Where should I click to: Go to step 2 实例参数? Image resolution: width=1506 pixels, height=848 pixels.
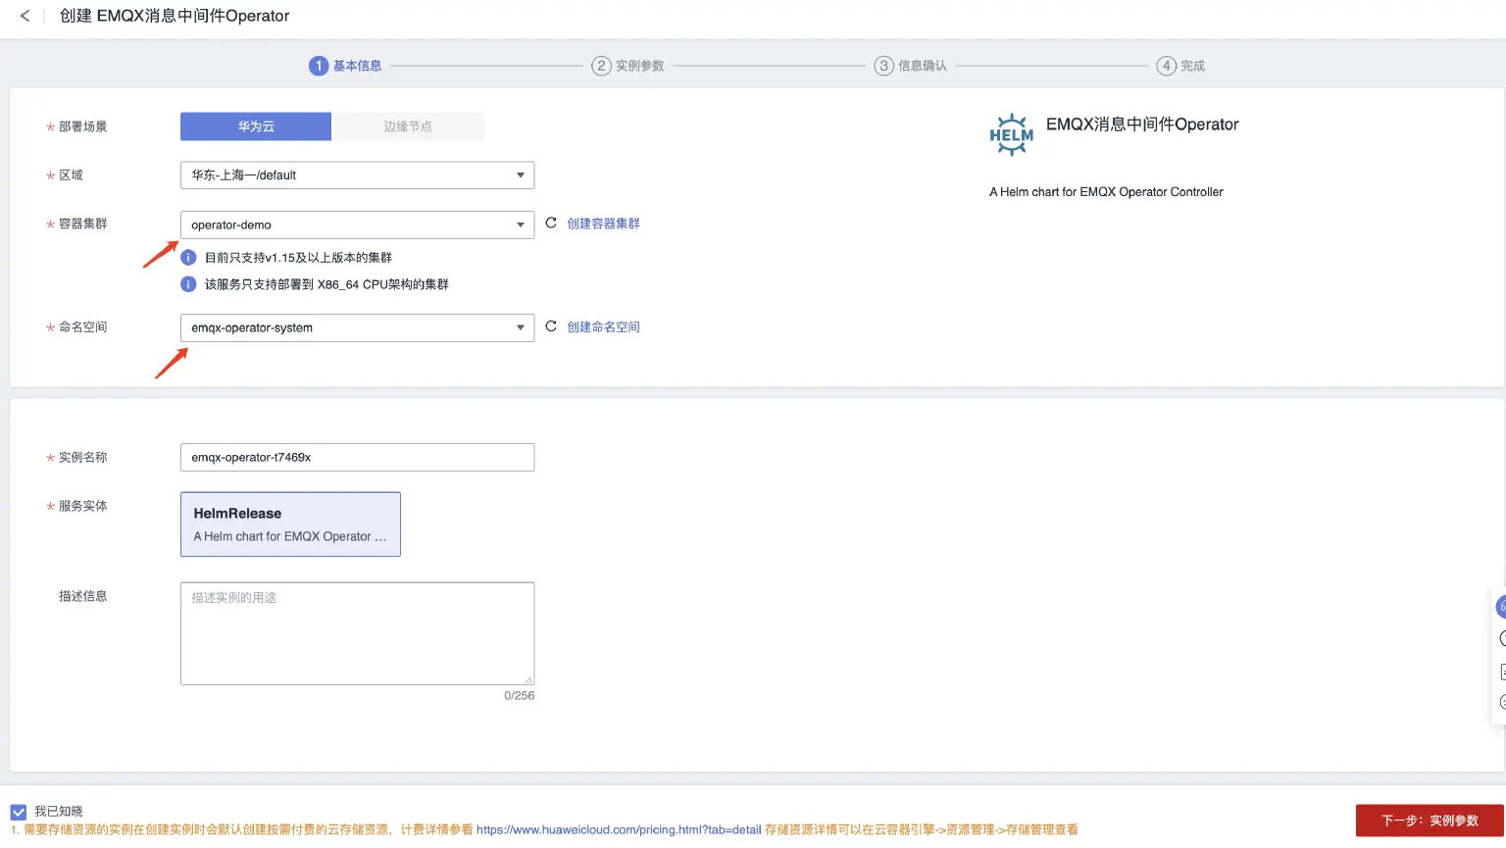click(x=628, y=66)
